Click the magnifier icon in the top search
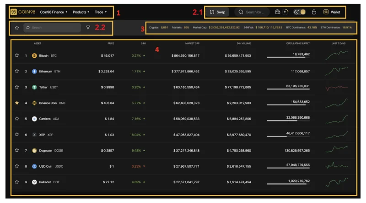This screenshot has width=366, height=203. (x=241, y=12)
